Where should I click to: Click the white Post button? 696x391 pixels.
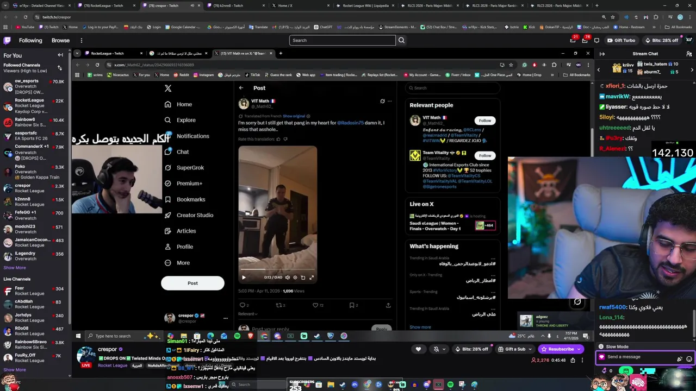pyautogui.click(x=192, y=283)
